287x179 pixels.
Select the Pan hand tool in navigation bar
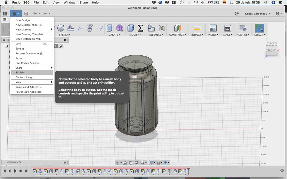tap(131, 163)
